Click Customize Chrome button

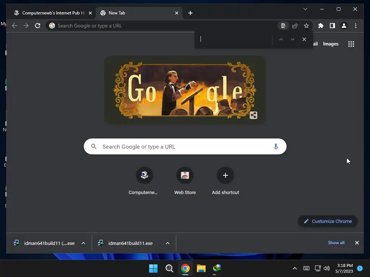coord(328,221)
